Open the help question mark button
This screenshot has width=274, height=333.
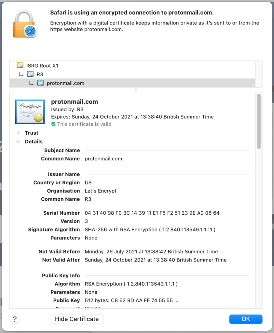(15, 319)
